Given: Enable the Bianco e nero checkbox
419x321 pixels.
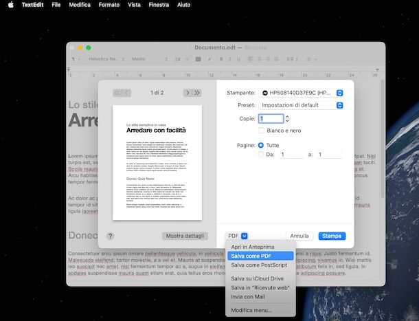Looking at the screenshot, I should click(262, 131).
